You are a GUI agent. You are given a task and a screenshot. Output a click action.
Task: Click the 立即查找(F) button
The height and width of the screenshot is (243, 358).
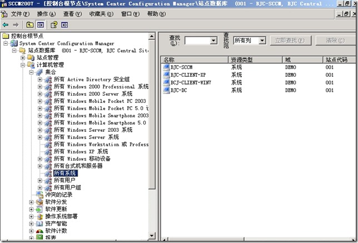click(x=290, y=41)
